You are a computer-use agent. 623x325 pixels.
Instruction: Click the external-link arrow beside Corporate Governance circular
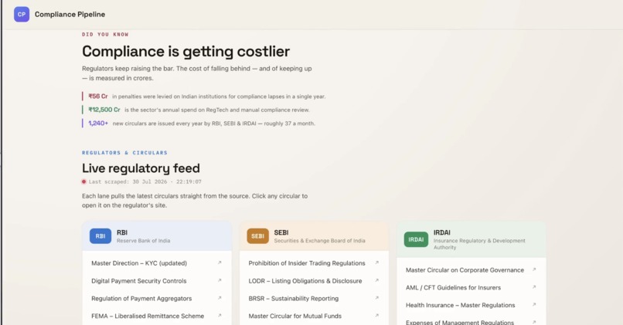534,269
